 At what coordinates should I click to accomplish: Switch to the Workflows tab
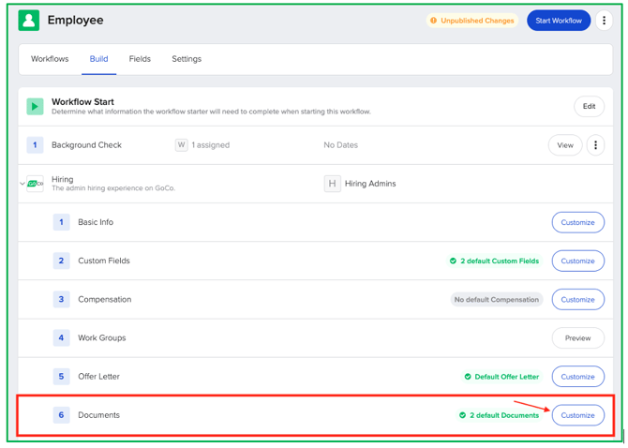point(50,59)
